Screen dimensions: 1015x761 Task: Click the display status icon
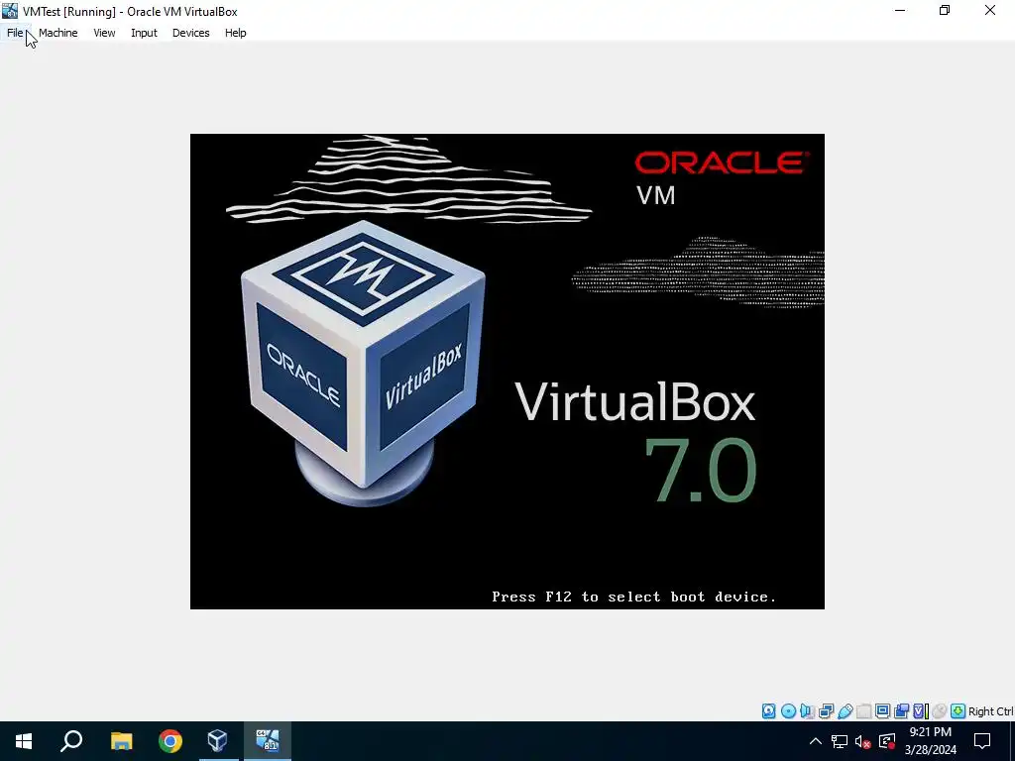point(882,711)
